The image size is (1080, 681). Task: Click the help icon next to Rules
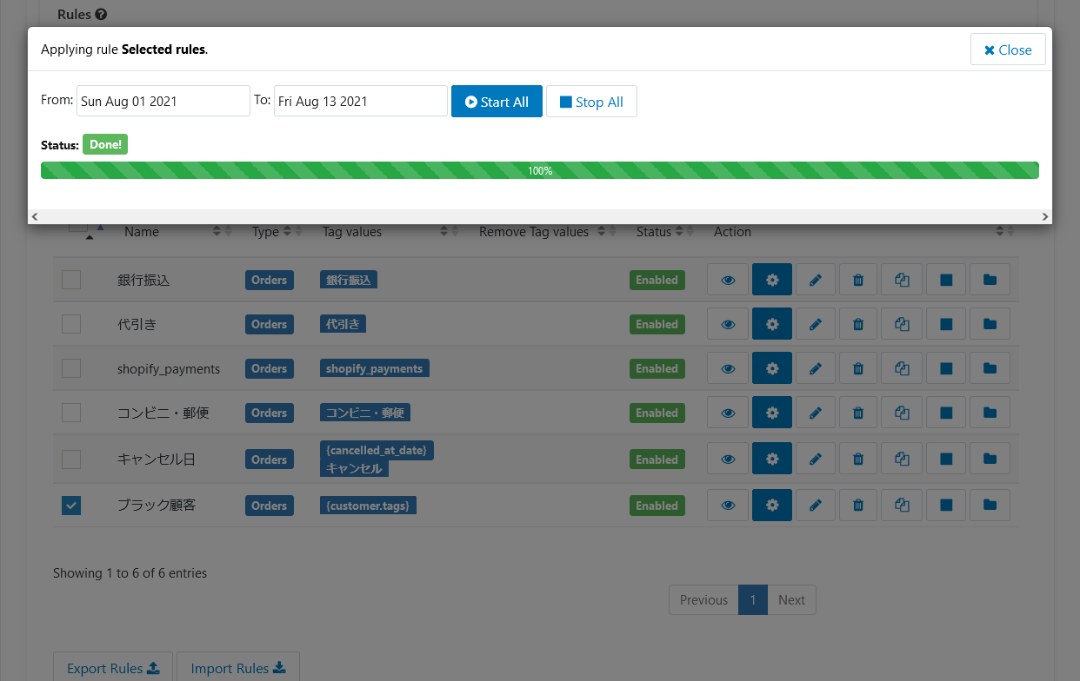[102, 14]
